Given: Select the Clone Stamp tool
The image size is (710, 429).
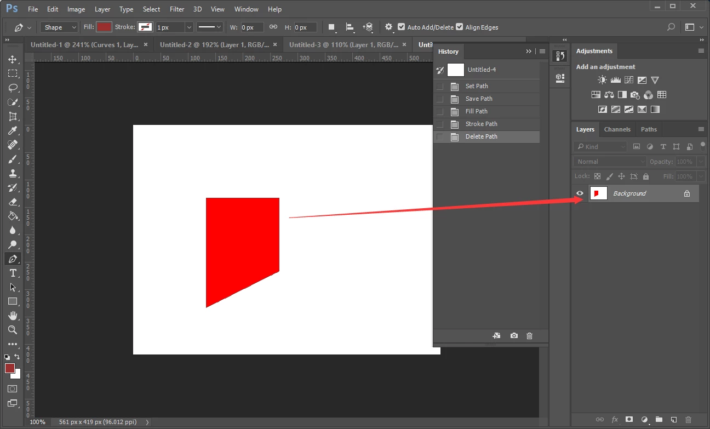Looking at the screenshot, I should coord(13,173).
